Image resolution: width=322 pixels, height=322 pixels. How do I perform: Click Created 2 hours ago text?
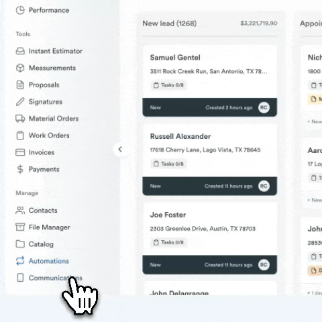[229, 107]
